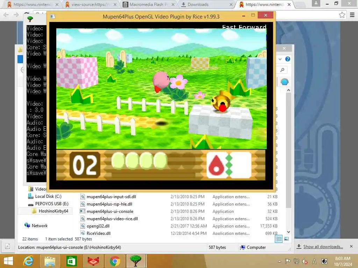Click the taskbar clock showing 8:03 AM

[343, 261]
